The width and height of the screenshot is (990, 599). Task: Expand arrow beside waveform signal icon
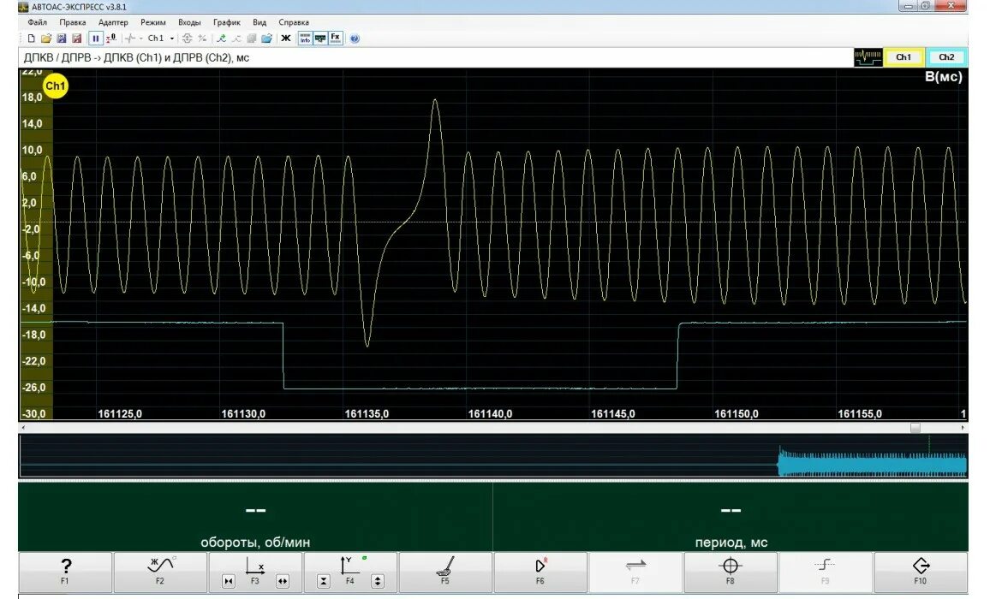tap(140, 39)
